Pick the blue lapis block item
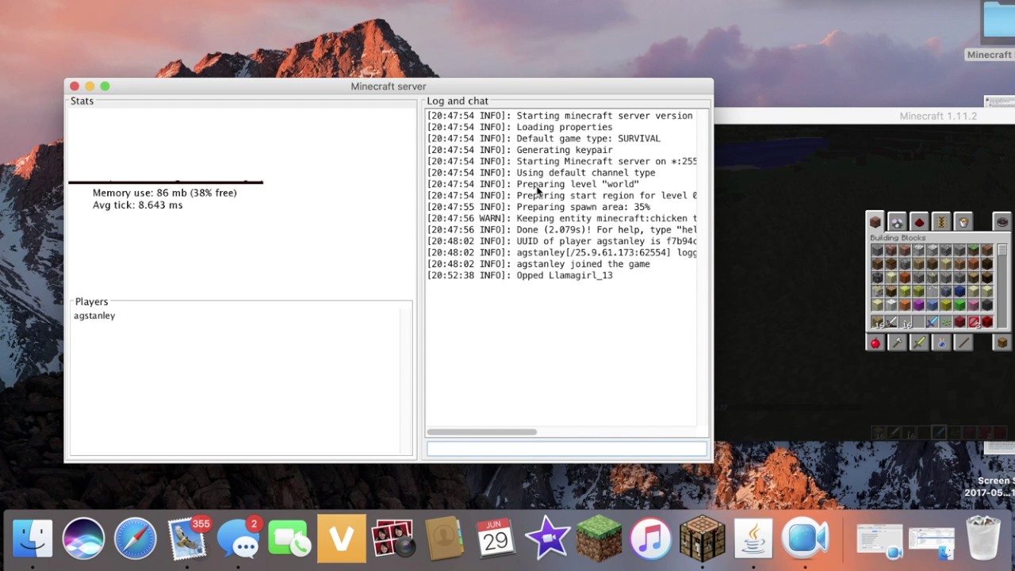Screen dimensions: 1015x571 (959, 291)
